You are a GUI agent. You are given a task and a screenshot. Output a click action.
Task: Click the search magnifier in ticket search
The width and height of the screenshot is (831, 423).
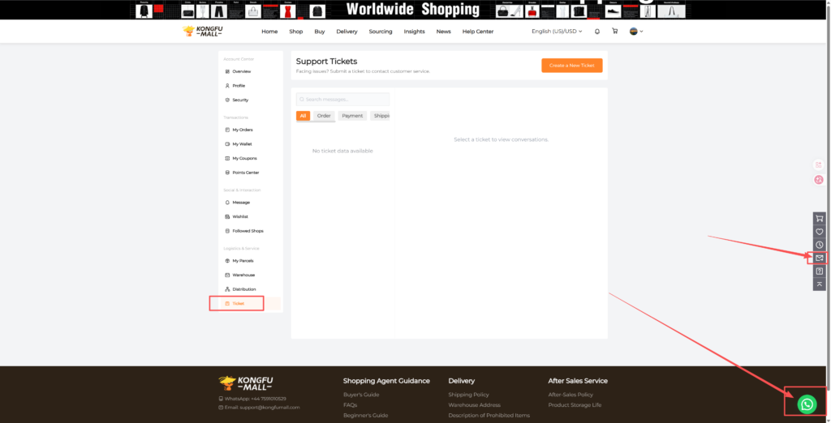(x=302, y=100)
